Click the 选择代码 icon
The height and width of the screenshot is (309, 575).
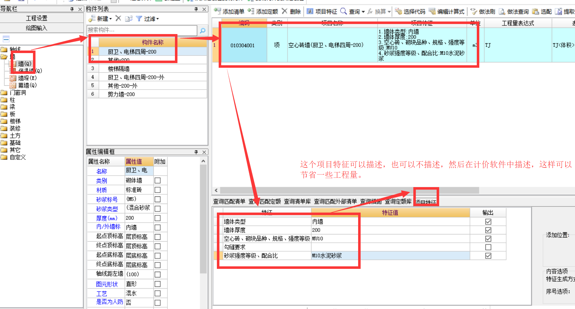click(398, 11)
